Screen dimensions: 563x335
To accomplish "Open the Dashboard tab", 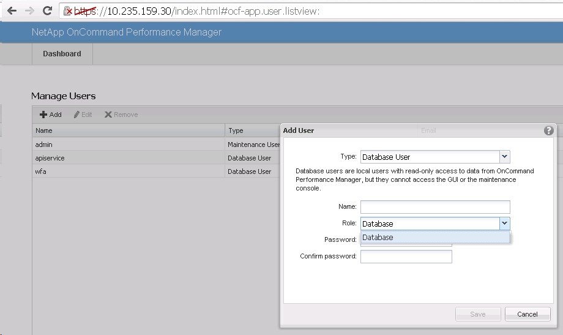I will [62, 54].
